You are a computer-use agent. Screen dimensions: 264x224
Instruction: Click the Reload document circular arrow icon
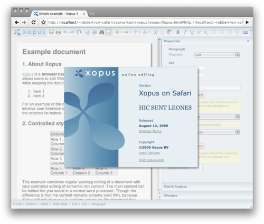pyautogui.click(x=79, y=32)
